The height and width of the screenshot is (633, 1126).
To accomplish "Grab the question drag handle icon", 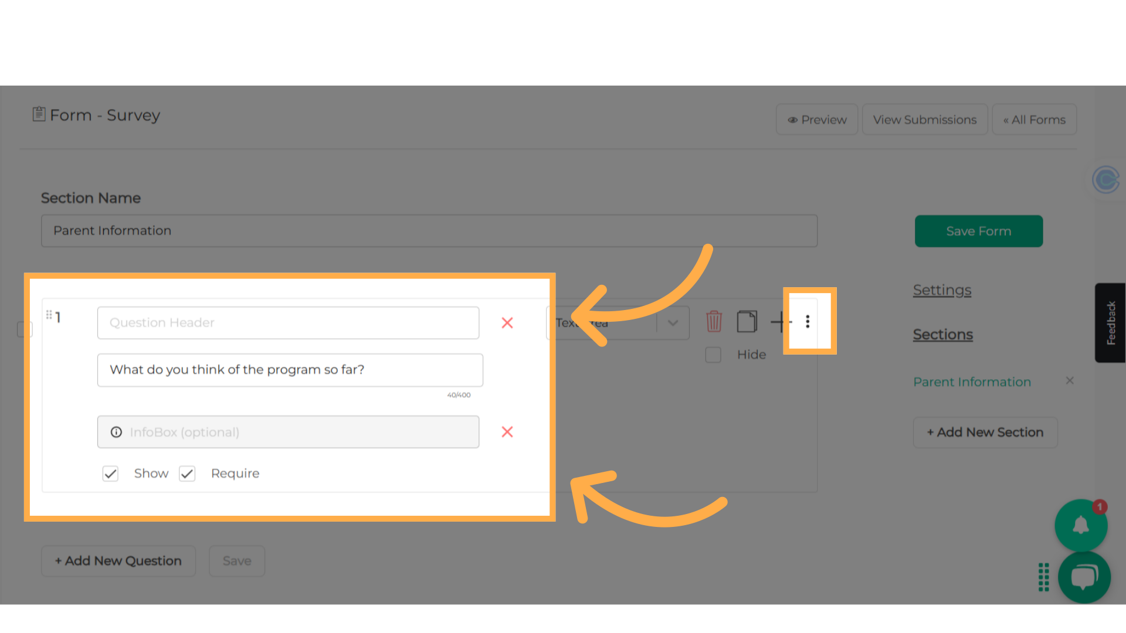I will coord(49,315).
